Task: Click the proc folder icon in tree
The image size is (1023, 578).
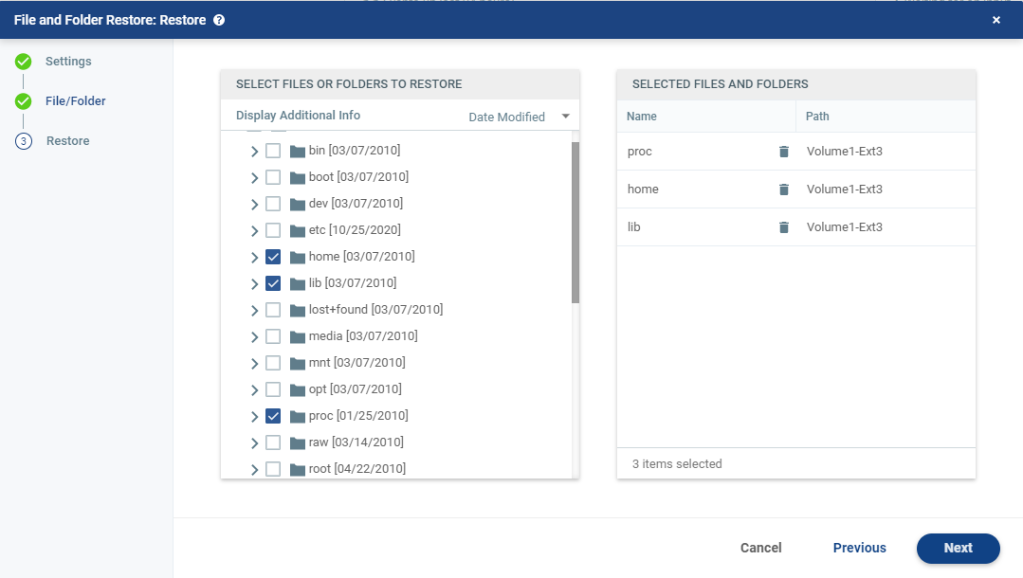Action: click(298, 416)
